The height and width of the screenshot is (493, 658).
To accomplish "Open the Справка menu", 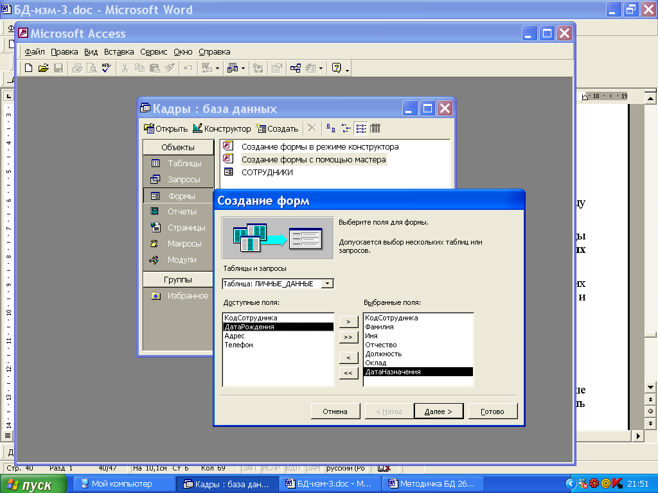I will coord(215,52).
